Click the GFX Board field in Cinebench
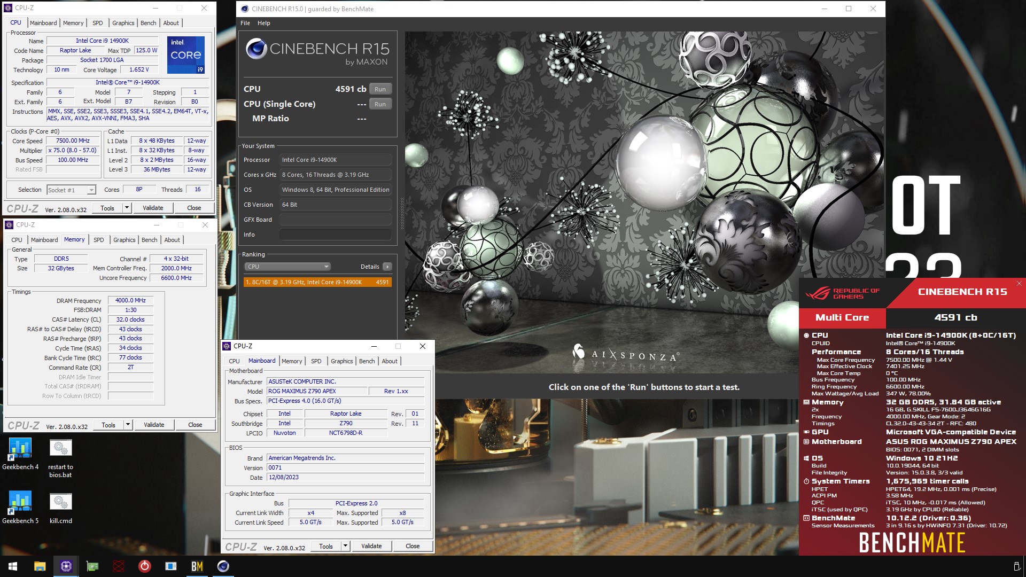The width and height of the screenshot is (1026, 577). pos(336,220)
